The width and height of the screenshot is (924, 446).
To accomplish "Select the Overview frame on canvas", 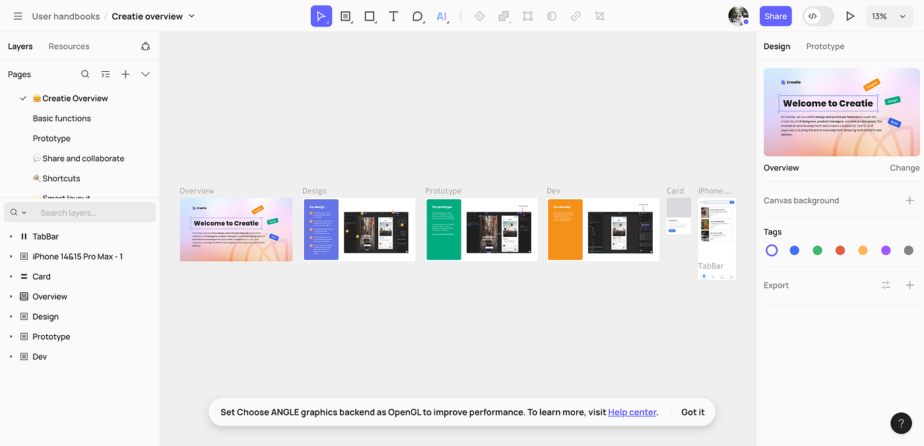I will click(x=236, y=230).
